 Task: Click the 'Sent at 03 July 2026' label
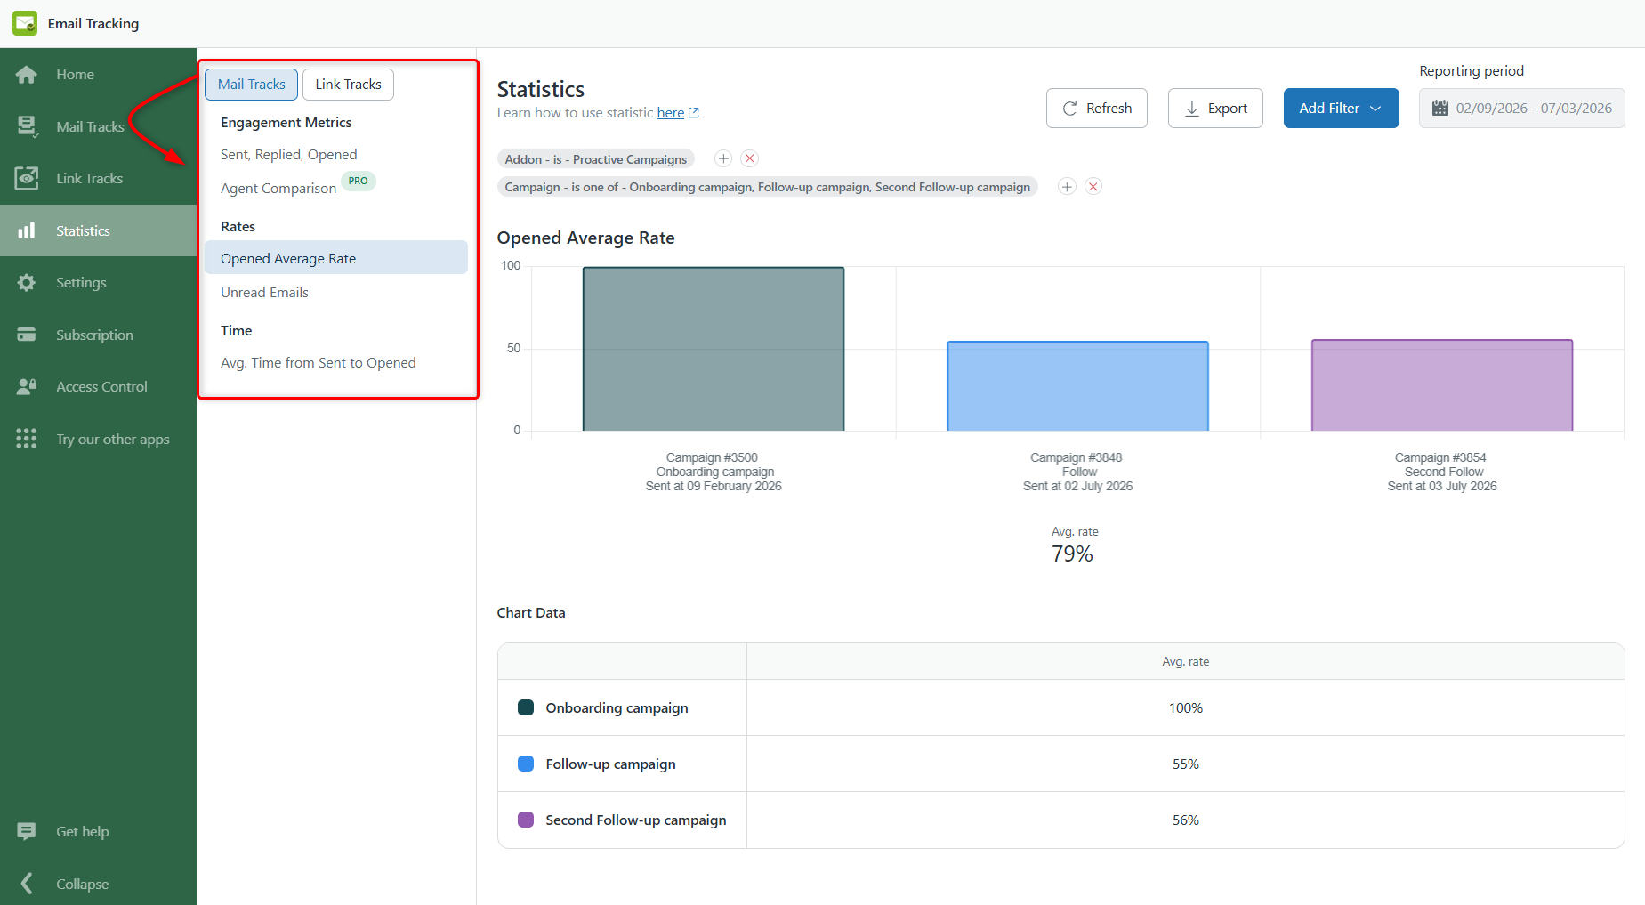coord(1442,486)
